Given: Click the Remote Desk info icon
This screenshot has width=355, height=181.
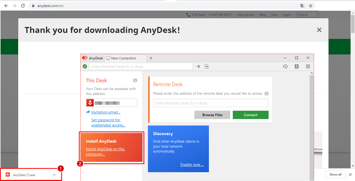Looking at the screenshot, I should (267, 94).
